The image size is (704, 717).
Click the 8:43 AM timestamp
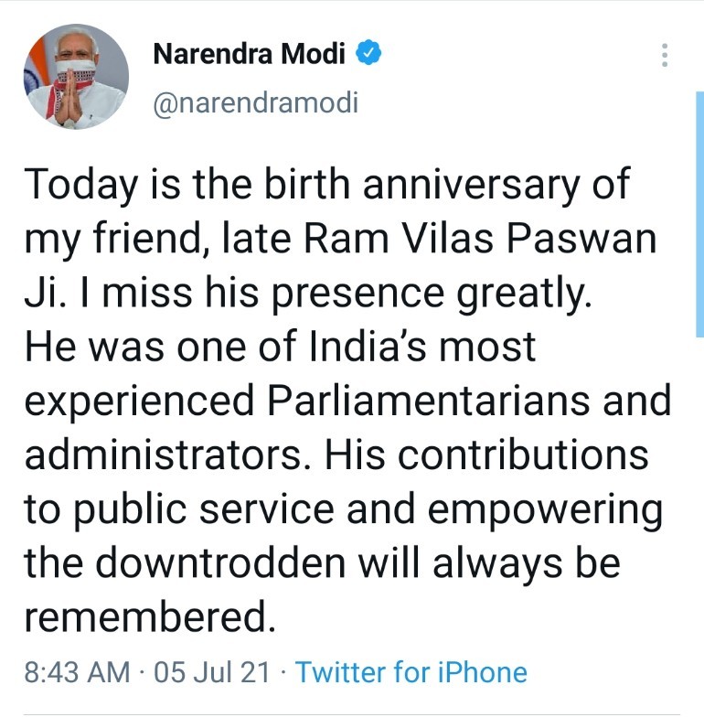point(77,673)
